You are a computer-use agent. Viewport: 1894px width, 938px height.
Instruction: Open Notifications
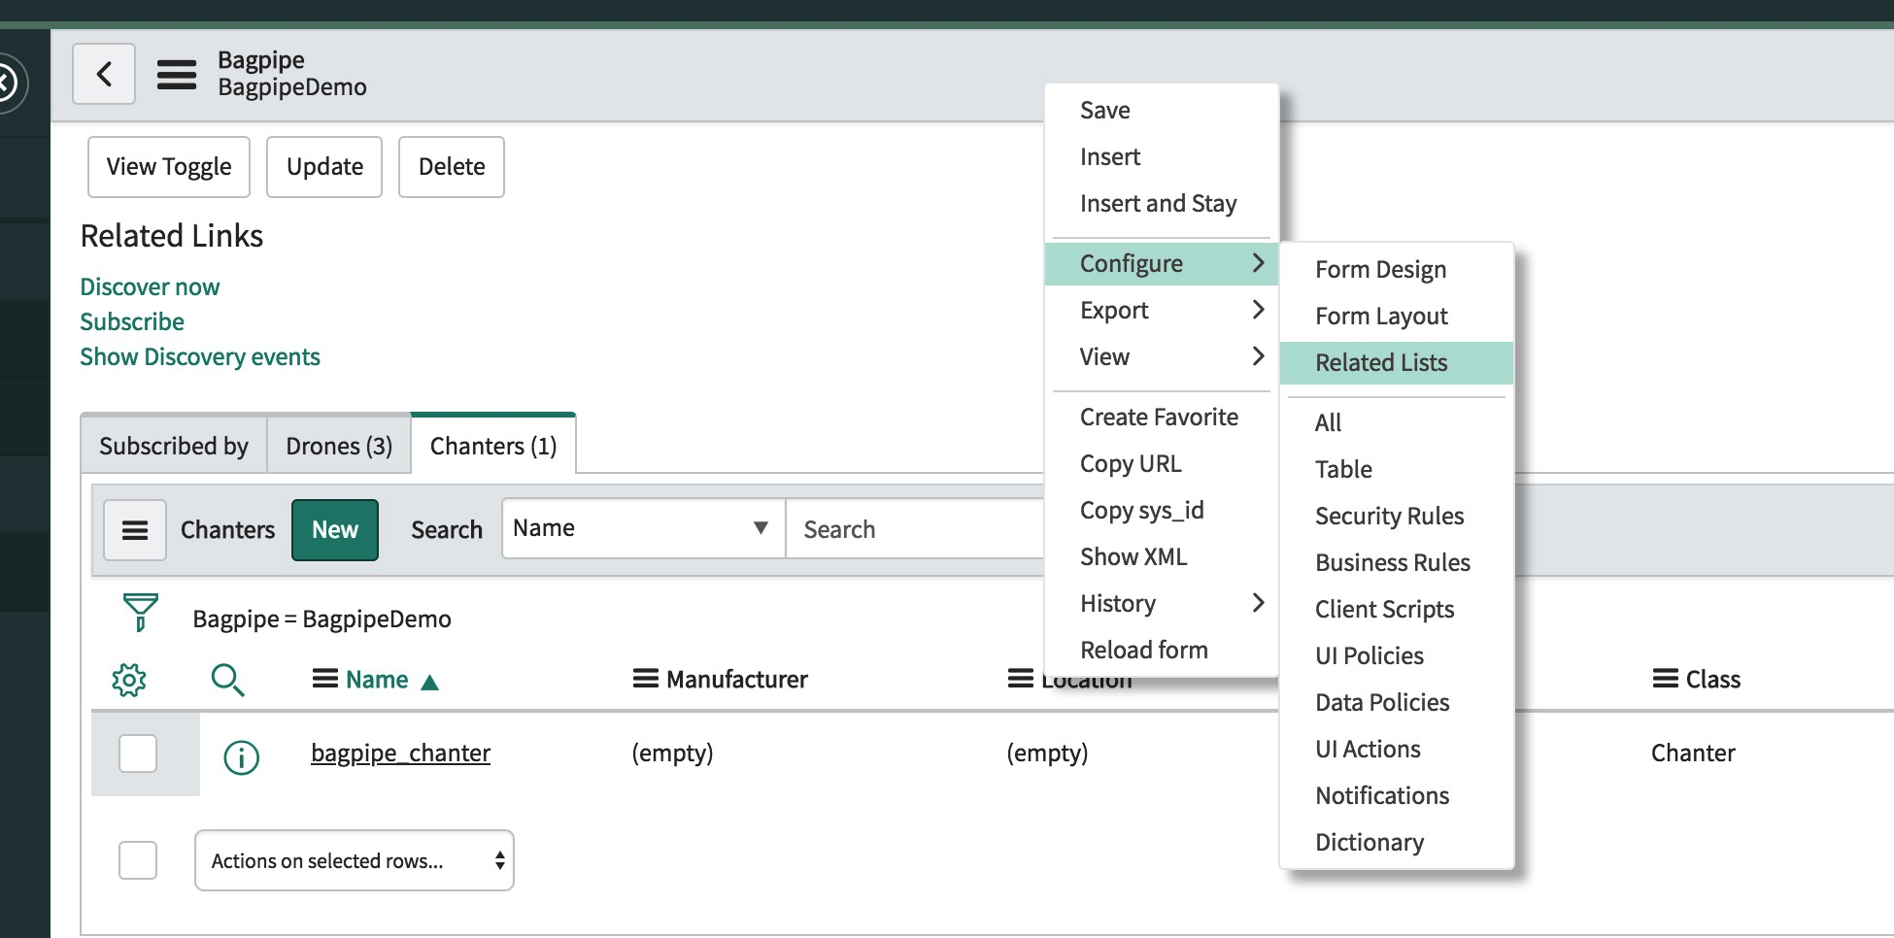tap(1397, 795)
